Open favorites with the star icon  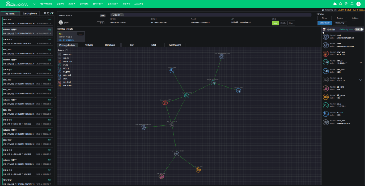[341, 4]
